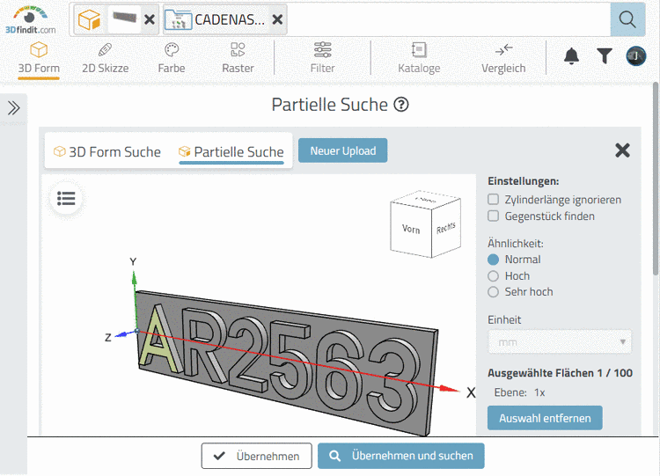
Task: Remove the 3D shape search chip
Action: point(150,19)
